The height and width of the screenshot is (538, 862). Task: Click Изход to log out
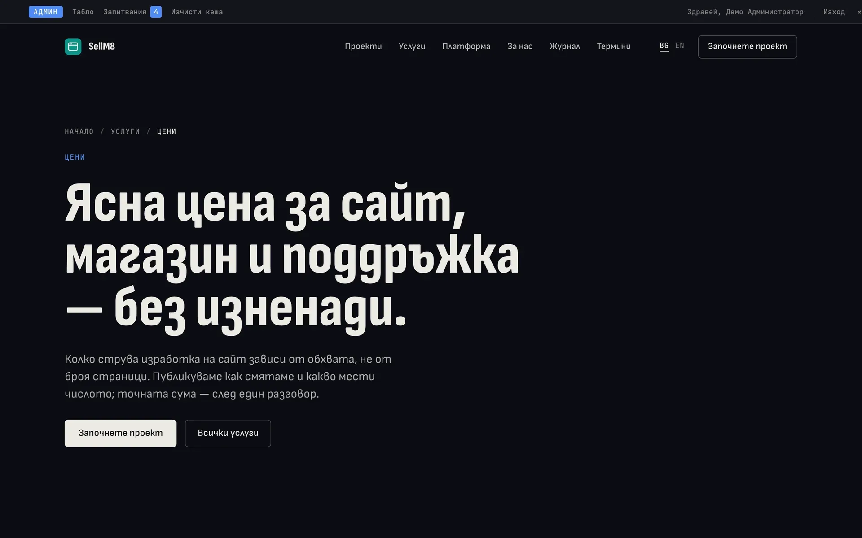click(834, 12)
